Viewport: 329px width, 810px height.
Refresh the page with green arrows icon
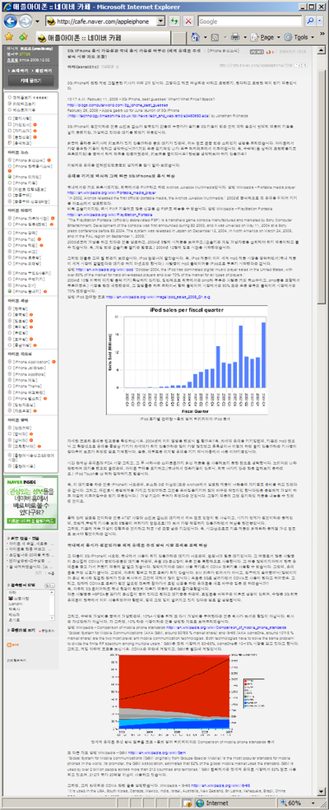[x=175, y=21]
